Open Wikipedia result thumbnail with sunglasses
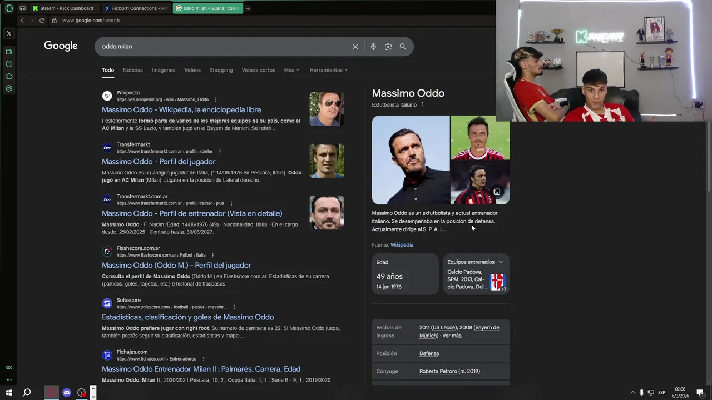 tap(327, 109)
